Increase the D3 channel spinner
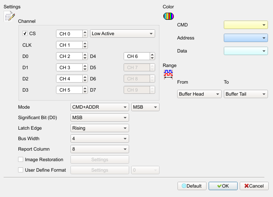The image size is (273, 197). (85, 88)
